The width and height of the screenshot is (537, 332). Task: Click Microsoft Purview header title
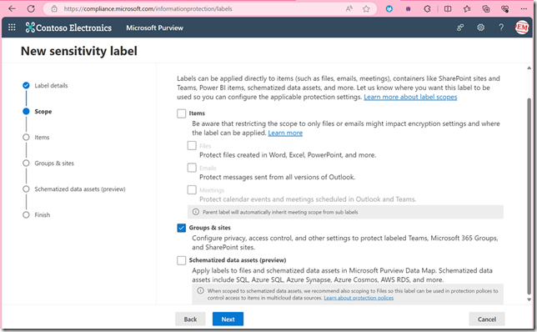pyautogui.click(x=154, y=28)
